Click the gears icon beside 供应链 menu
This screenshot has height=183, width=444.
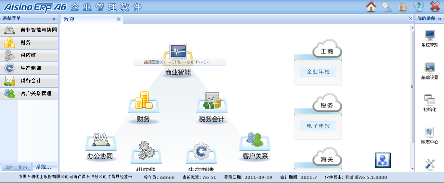(9, 55)
